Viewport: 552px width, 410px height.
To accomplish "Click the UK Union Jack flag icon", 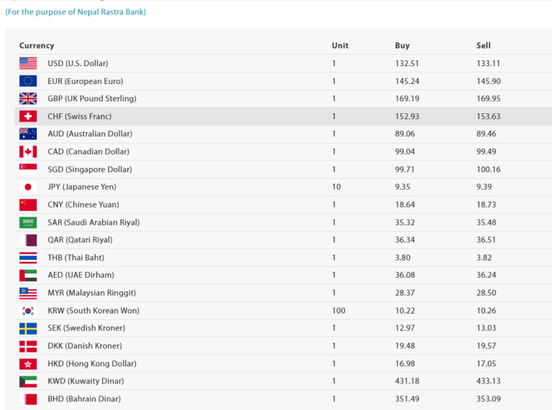I will (x=28, y=98).
